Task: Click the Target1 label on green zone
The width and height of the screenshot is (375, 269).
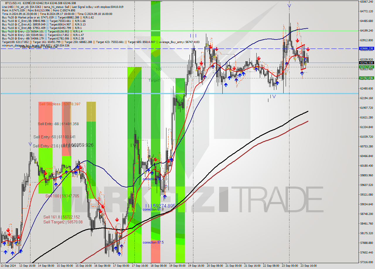Action: point(154,80)
